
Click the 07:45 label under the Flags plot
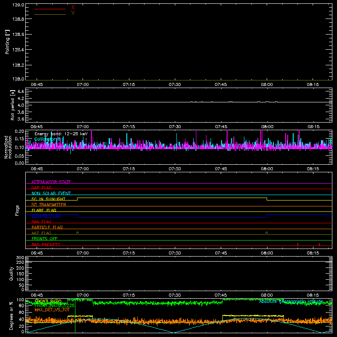(x=221, y=253)
